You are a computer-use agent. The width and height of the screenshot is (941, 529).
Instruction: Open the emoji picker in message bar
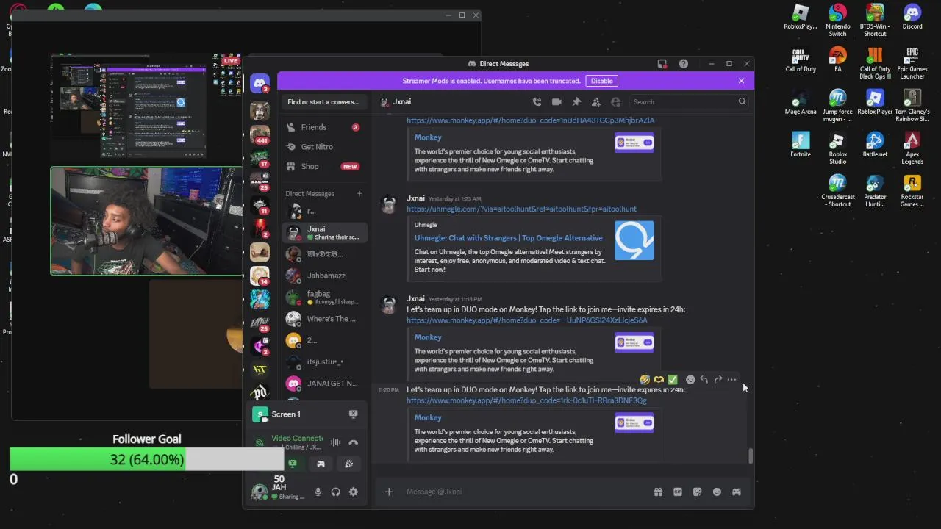click(x=717, y=492)
